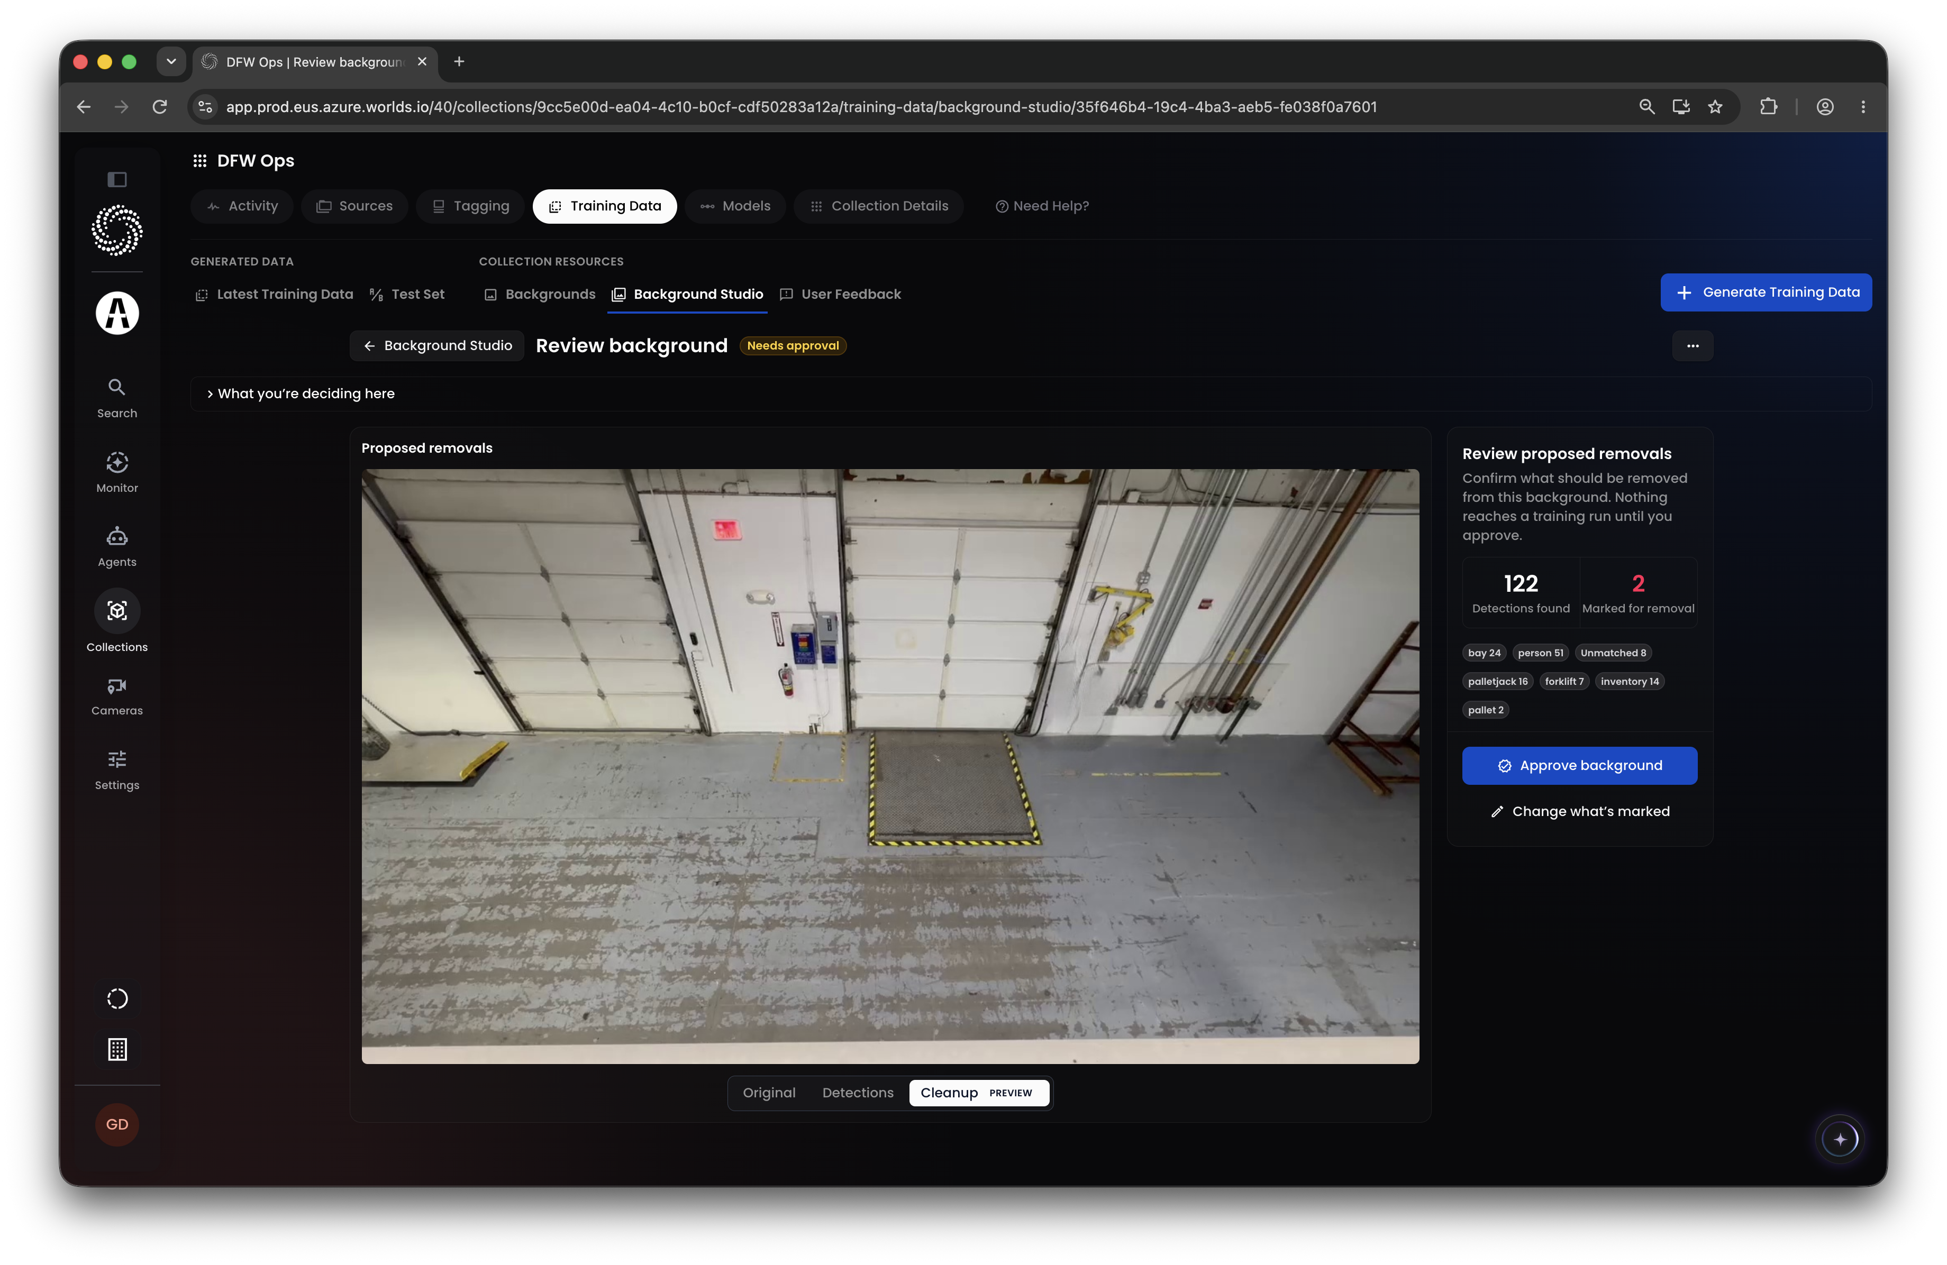
Task: Open Cameras in the sidebar
Action: (117, 696)
